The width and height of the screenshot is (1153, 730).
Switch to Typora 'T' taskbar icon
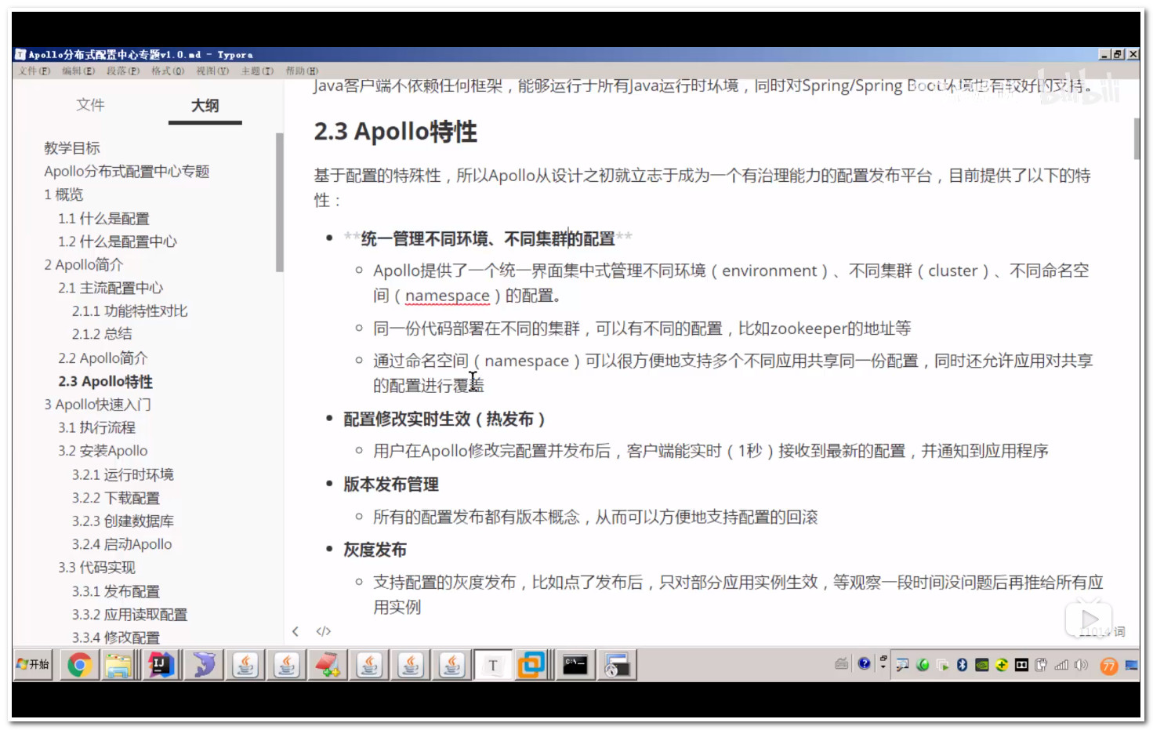coord(493,665)
